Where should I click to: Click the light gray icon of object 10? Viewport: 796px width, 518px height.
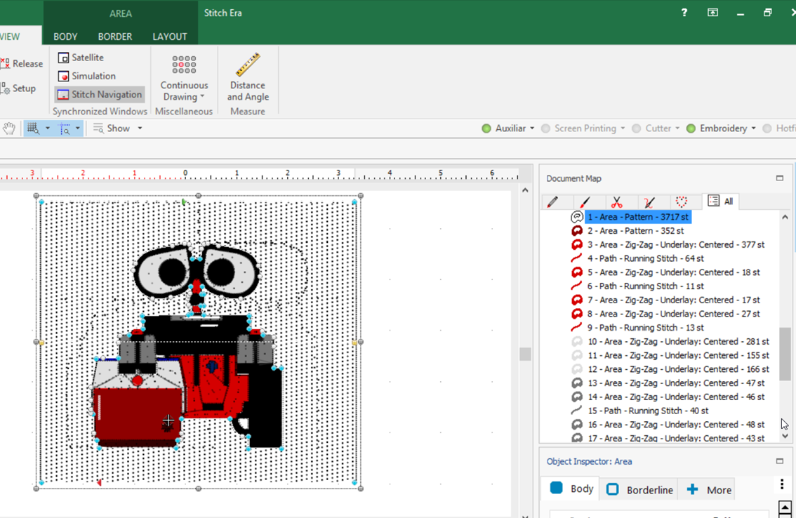(577, 341)
